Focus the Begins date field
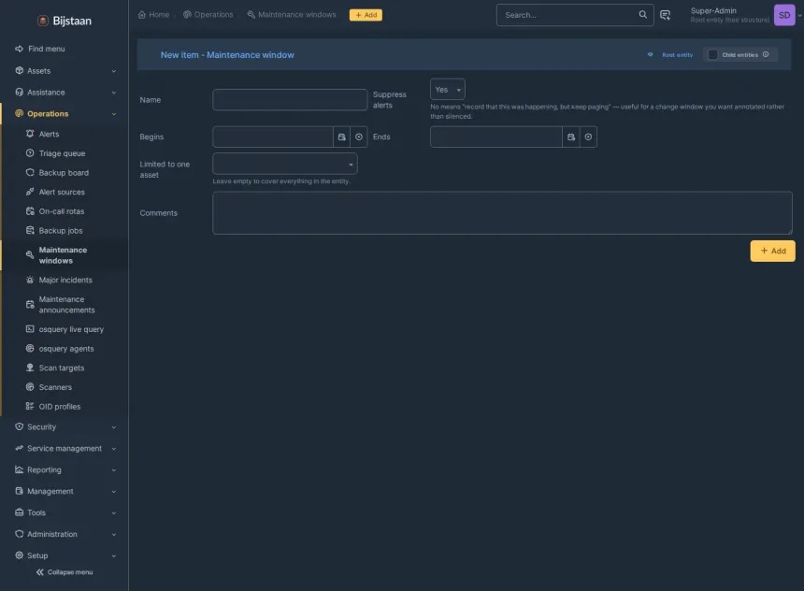Screen dimensions: 804x591 pyautogui.click(x=273, y=137)
